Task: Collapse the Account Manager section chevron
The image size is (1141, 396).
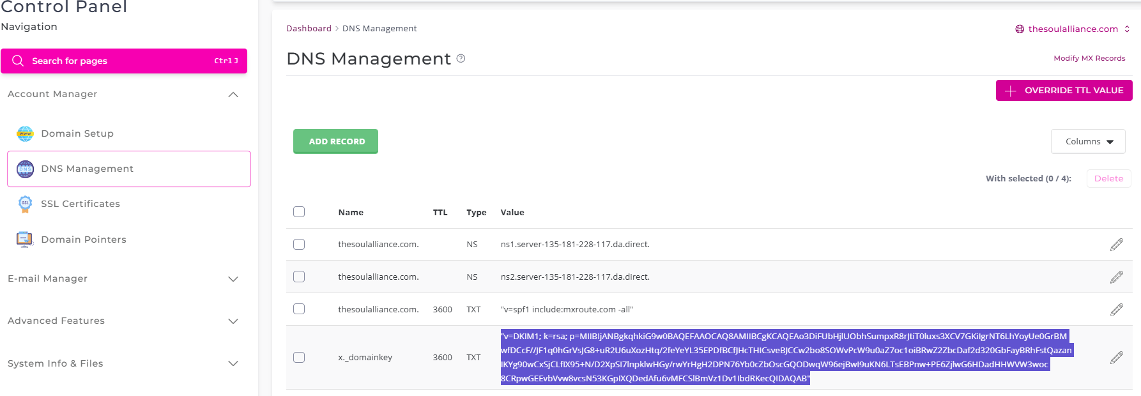Action: [x=233, y=95]
